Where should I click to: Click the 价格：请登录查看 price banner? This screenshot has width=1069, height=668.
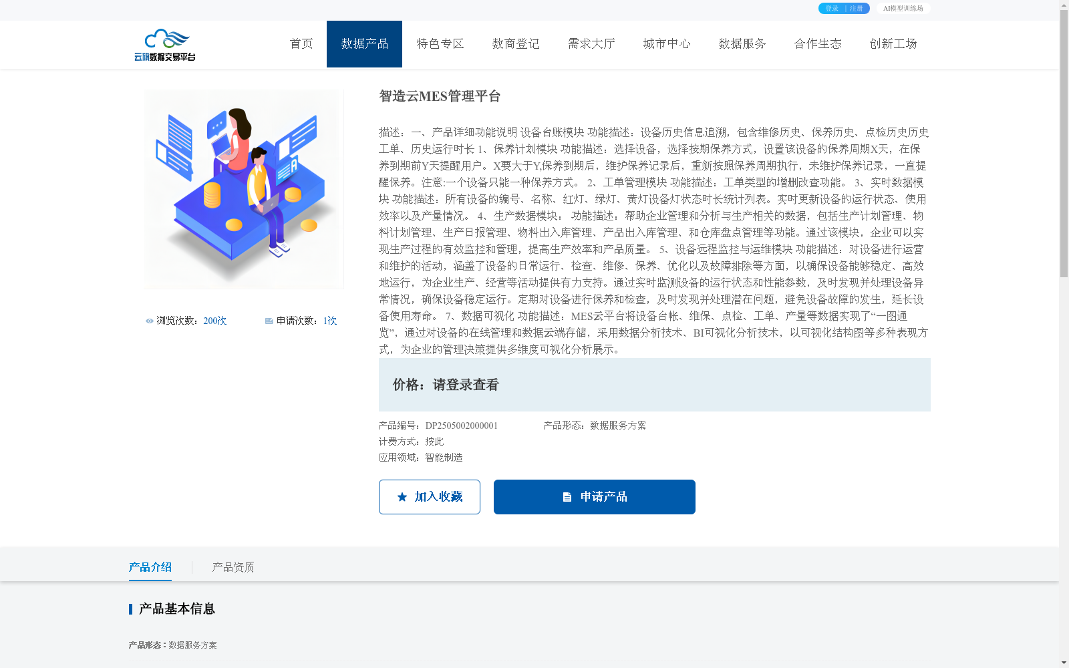pyautogui.click(x=655, y=385)
